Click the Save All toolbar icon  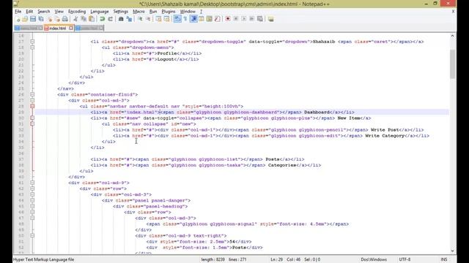pyautogui.click(x=41, y=19)
